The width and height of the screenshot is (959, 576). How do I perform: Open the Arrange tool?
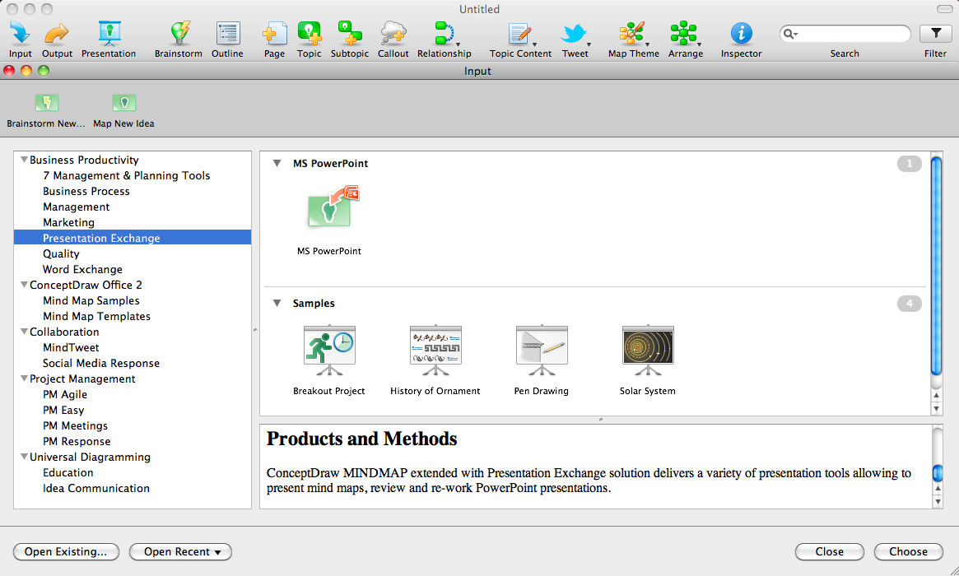pos(685,33)
